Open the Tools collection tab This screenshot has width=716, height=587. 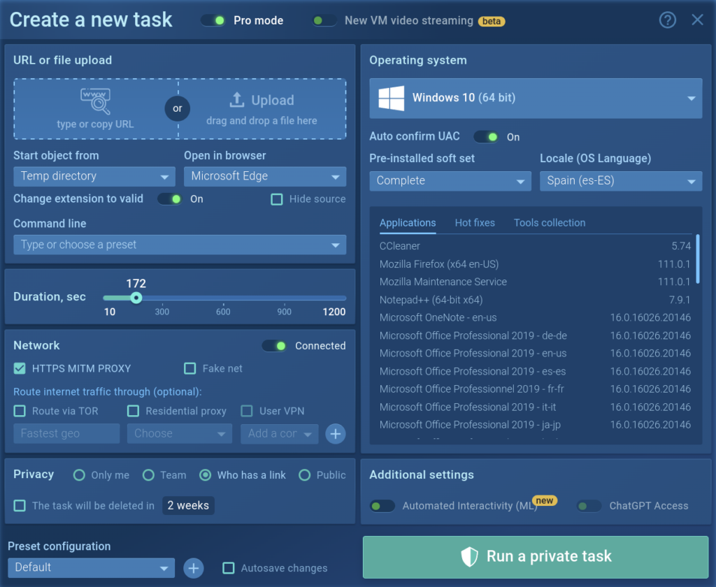click(549, 223)
